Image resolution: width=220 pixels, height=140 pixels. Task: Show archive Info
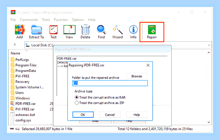coord(133,32)
